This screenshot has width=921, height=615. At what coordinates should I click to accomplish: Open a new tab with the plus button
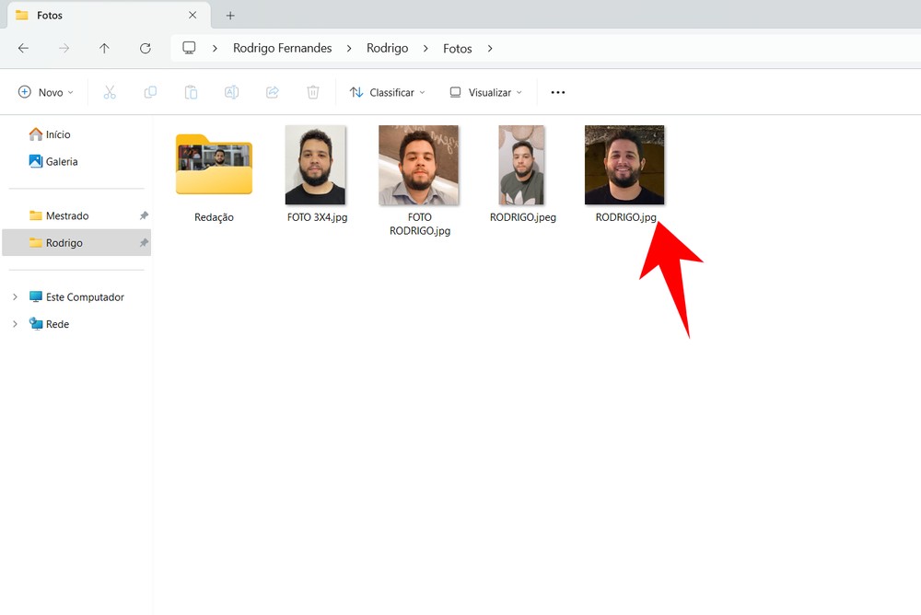coord(229,15)
